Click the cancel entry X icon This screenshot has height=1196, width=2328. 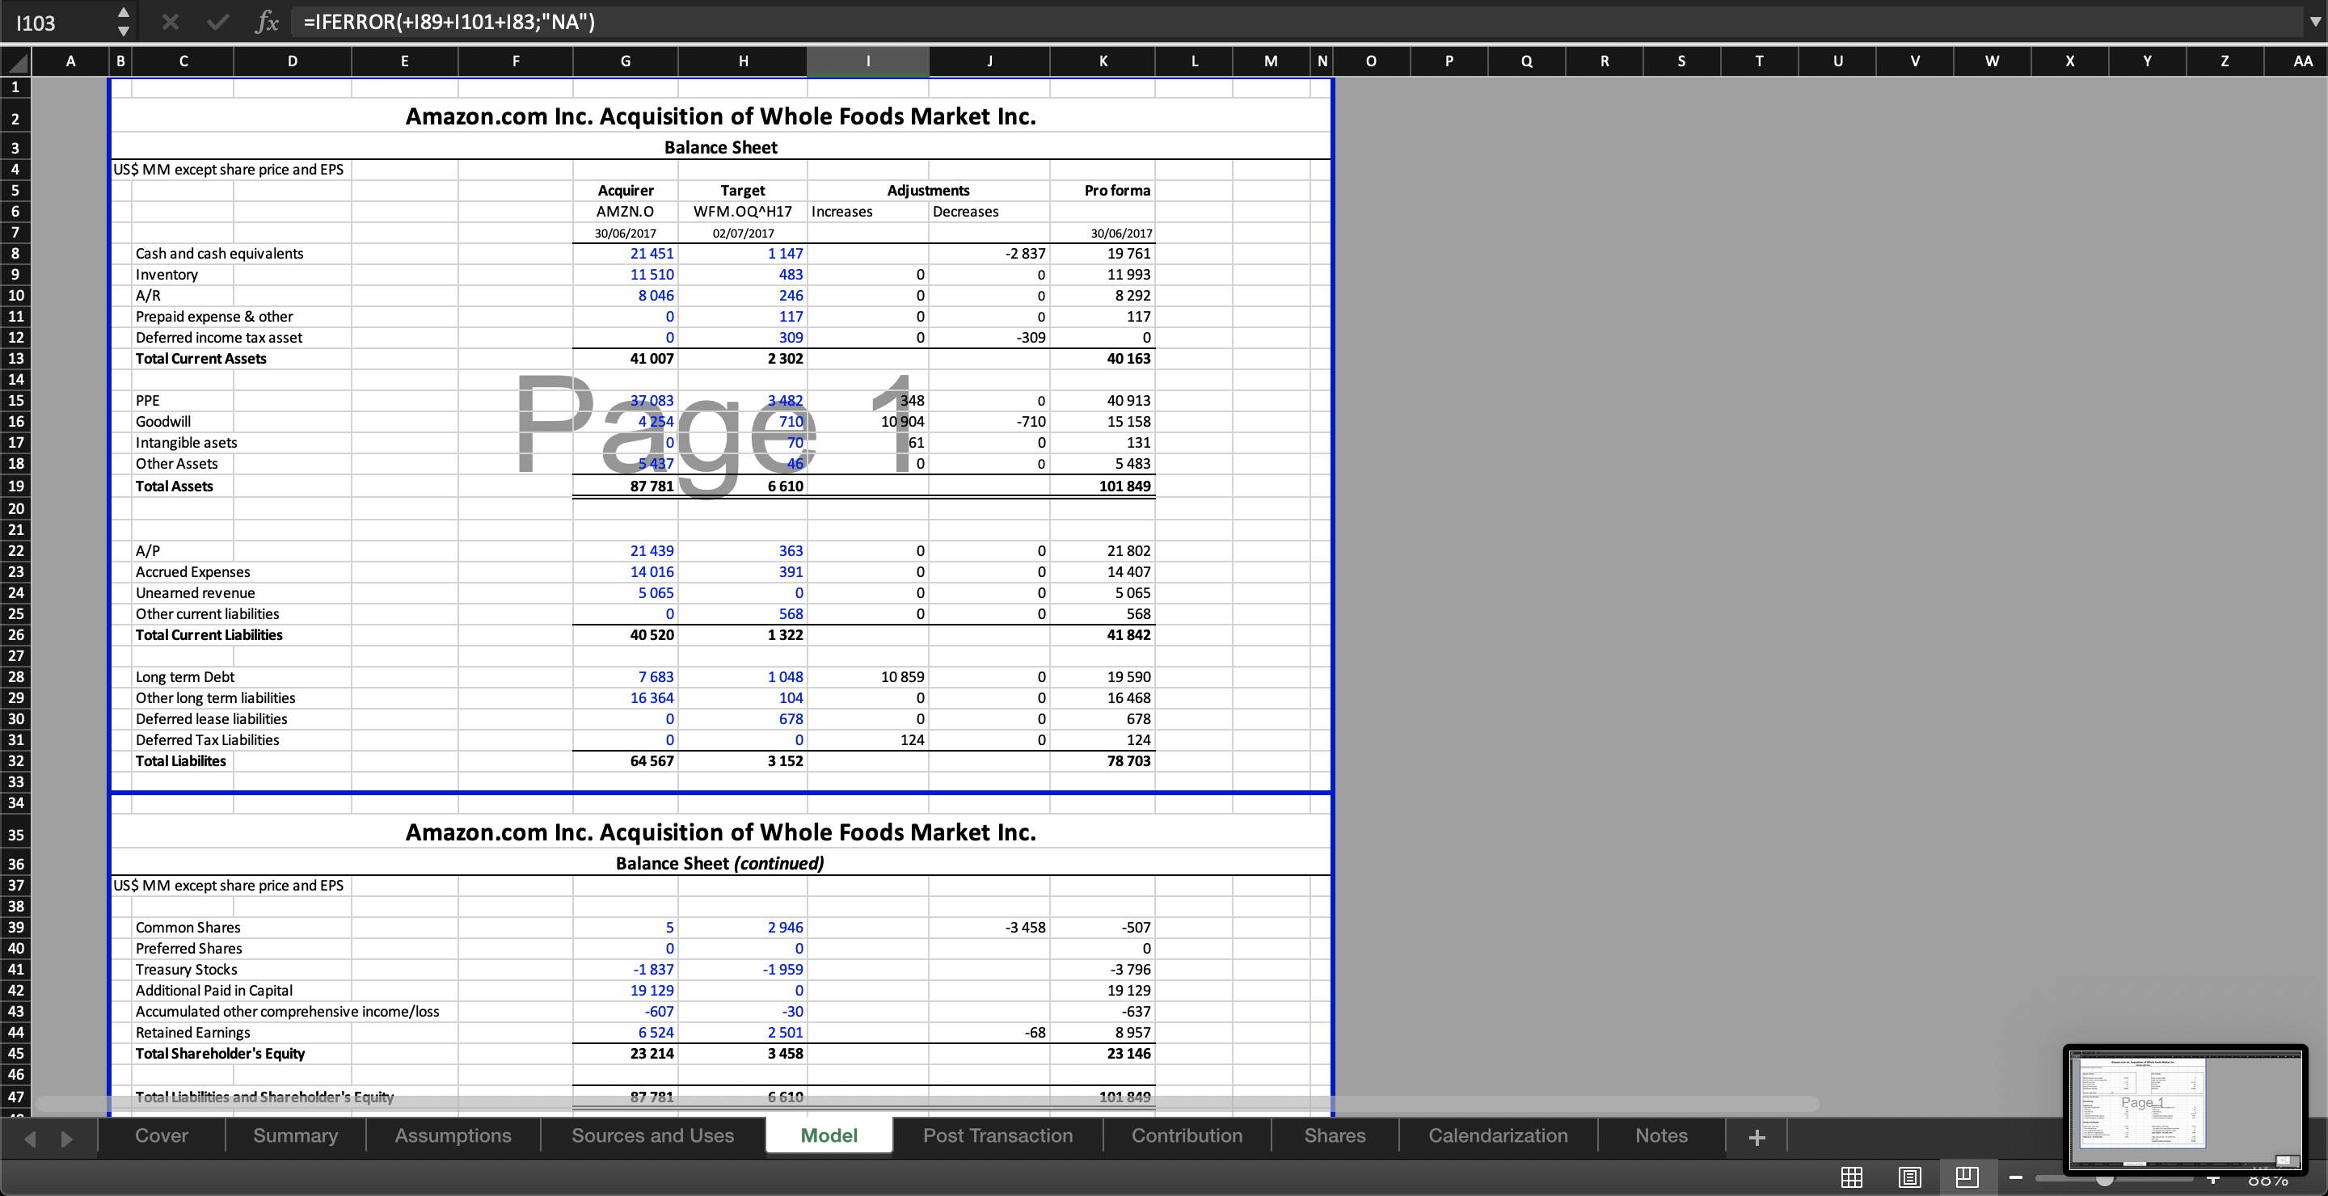pyautogui.click(x=170, y=22)
